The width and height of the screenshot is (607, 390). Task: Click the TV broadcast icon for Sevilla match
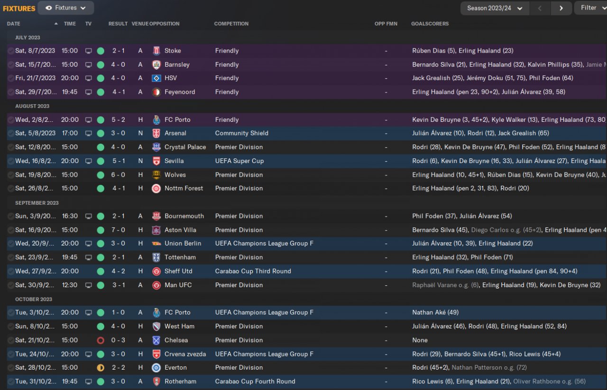click(89, 161)
